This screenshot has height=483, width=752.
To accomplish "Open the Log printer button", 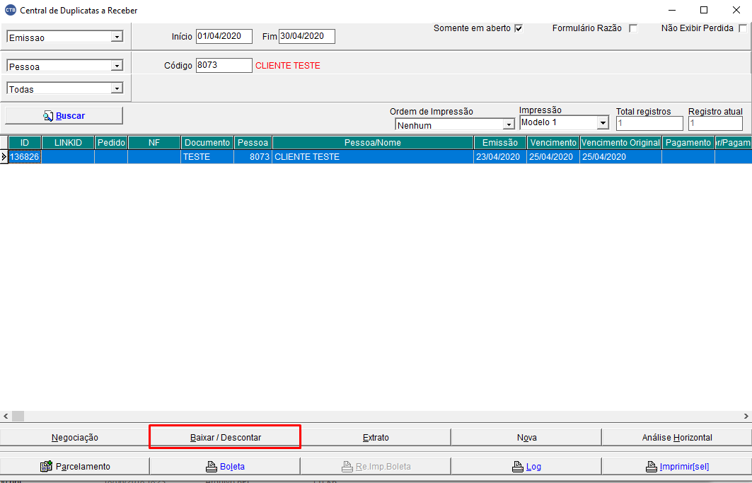I will [526, 466].
